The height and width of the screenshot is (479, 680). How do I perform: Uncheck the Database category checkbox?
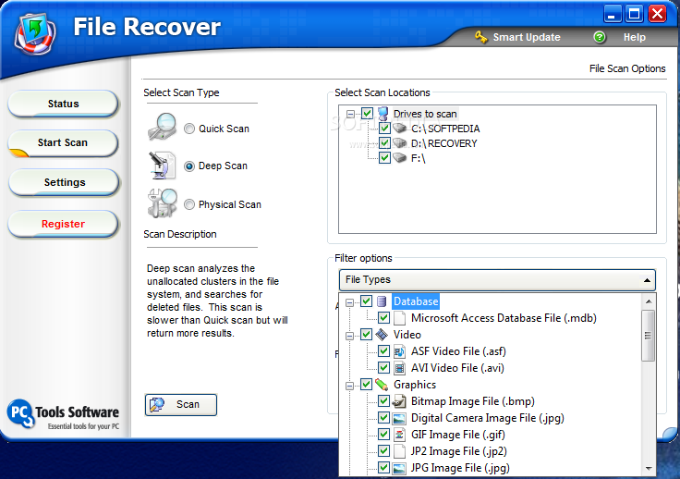pos(367,301)
